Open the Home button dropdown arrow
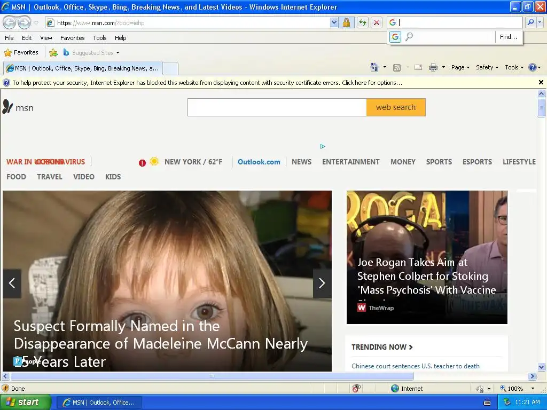This screenshot has height=410, width=547. pos(385,67)
